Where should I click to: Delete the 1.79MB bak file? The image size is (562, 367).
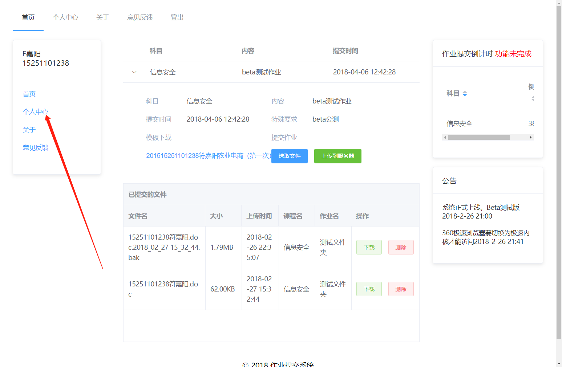click(401, 247)
